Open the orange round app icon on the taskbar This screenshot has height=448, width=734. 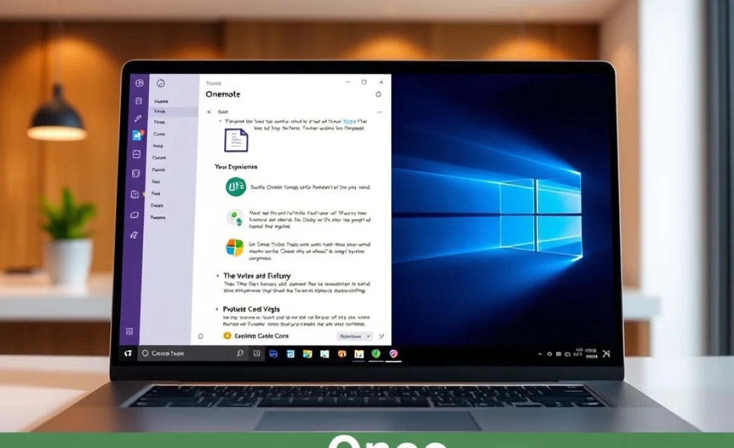pyautogui.click(x=342, y=354)
